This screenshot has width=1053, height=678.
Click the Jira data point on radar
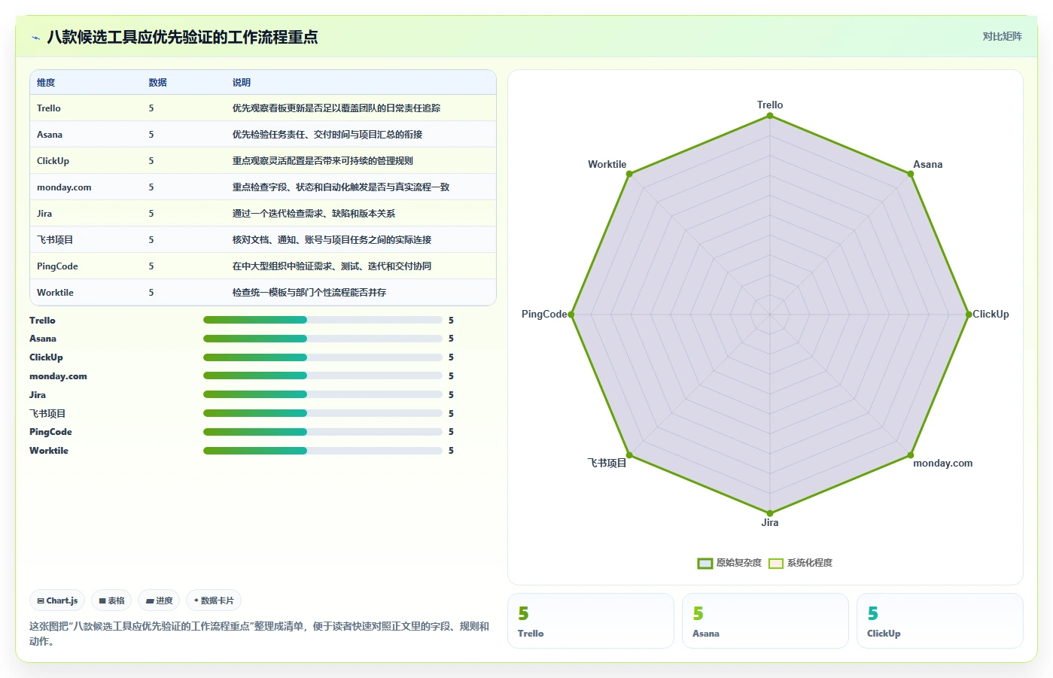click(x=770, y=513)
